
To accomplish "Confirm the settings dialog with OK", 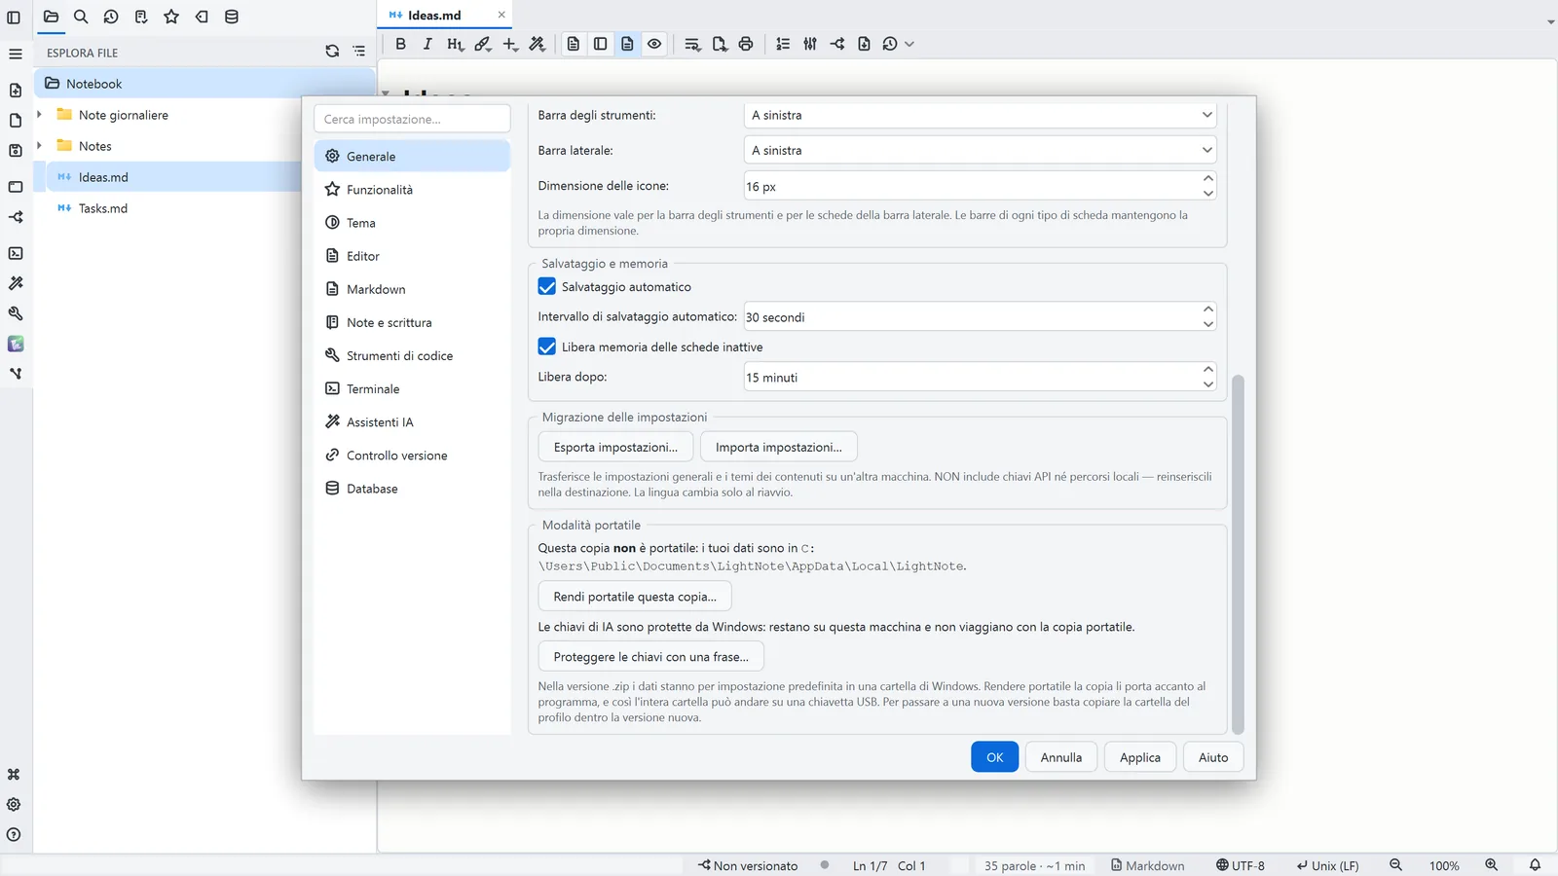I will point(994,757).
